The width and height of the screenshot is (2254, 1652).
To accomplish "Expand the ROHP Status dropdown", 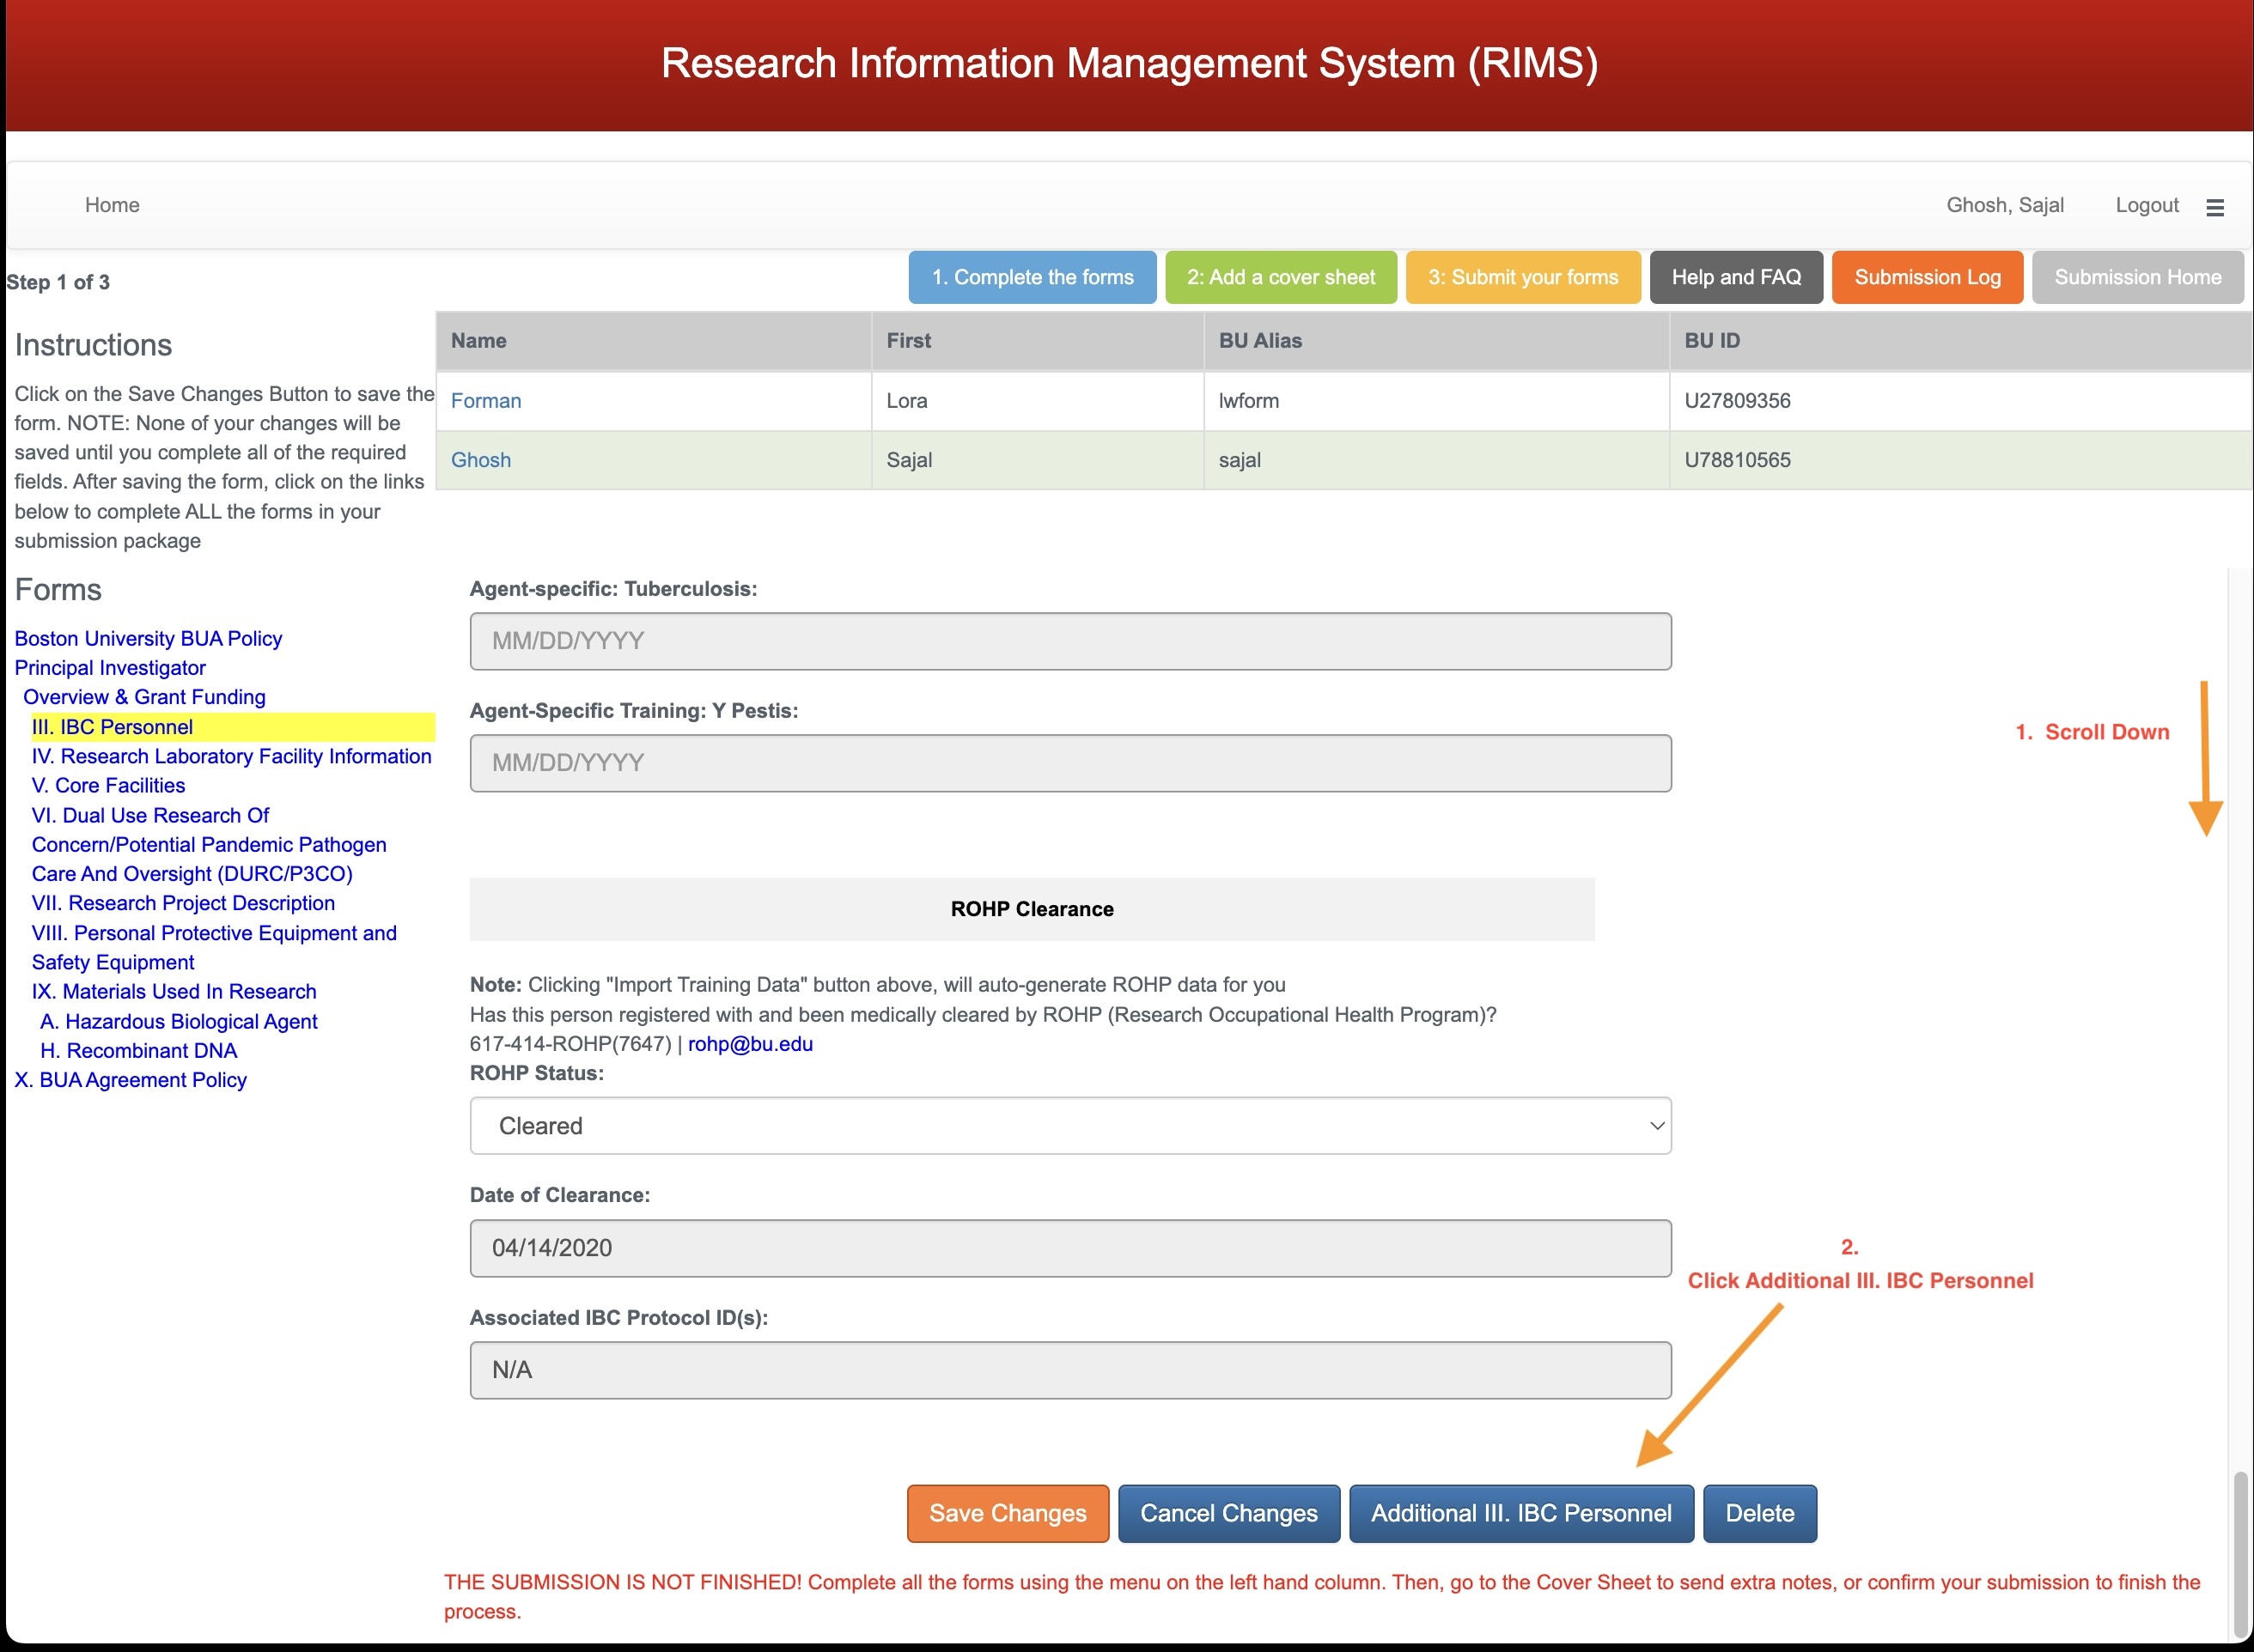I will (1069, 1126).
